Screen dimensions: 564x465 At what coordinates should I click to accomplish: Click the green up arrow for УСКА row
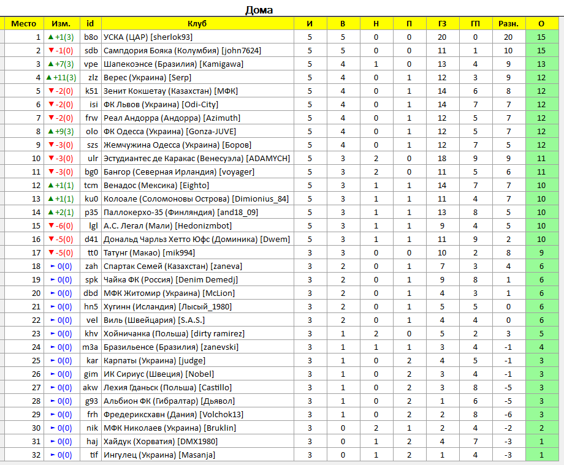point(51,37)
